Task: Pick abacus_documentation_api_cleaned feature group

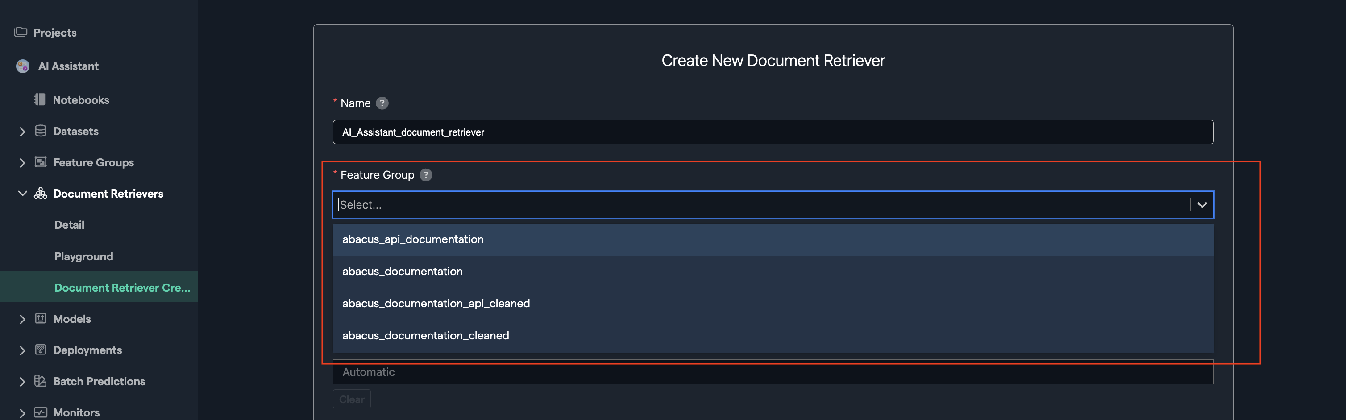Action: 436,304
